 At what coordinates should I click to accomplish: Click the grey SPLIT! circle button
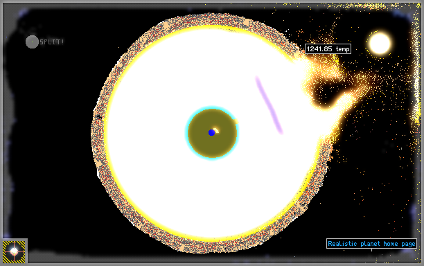[32, 42]
